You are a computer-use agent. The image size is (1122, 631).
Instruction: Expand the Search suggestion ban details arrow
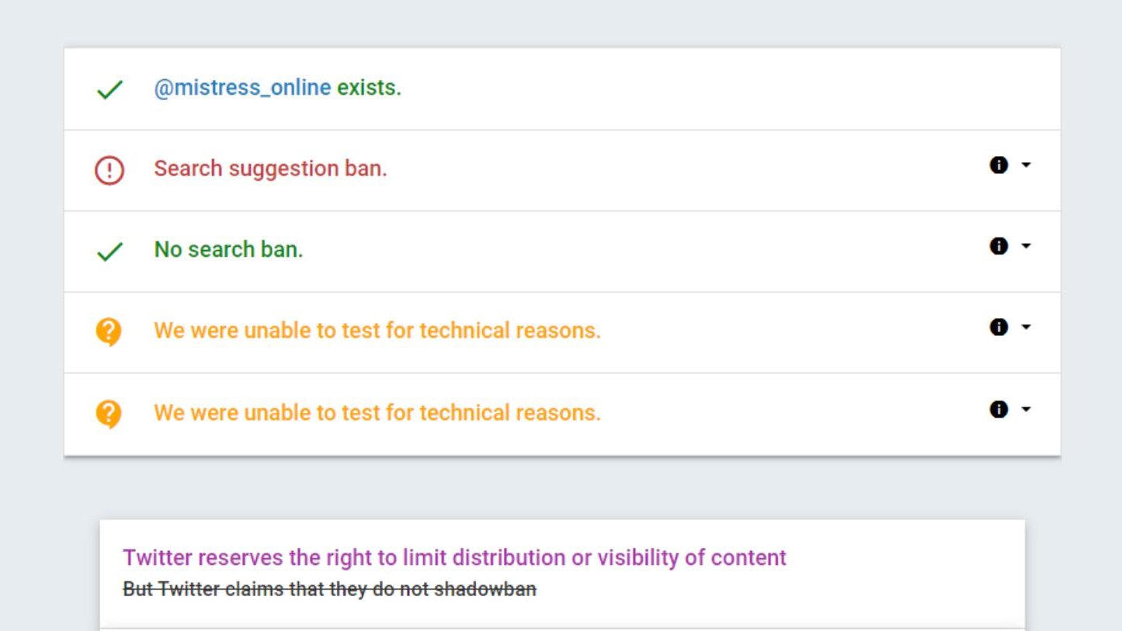pos(1026,165)
